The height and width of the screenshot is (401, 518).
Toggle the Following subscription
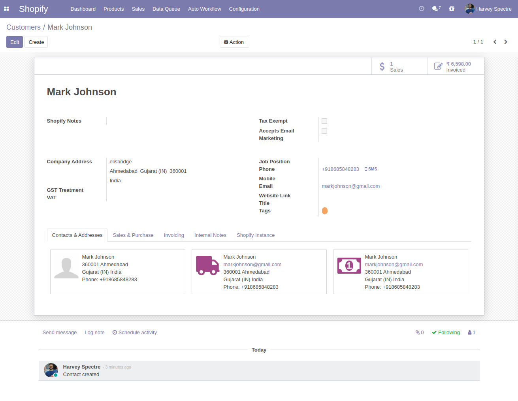(446, 333)
